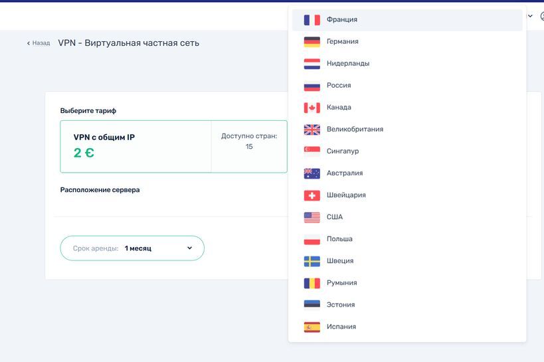This screenshot has height=362, width=544.
Task: Click the United Kingdom flag icon
Action: click(x=312, y=130)
